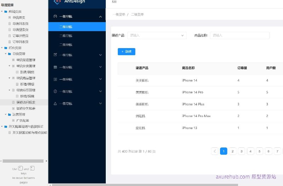The width and height of the screenshot is (283, 186).
Task: Go to page 4 in pagination
Action: (x=250, y=151)
